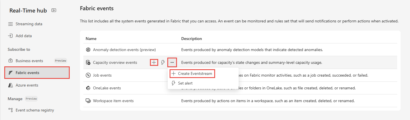Viewport: 410px width, 120px height.
Task: Click the Workspace item events description text
Action: pos(268,101)
